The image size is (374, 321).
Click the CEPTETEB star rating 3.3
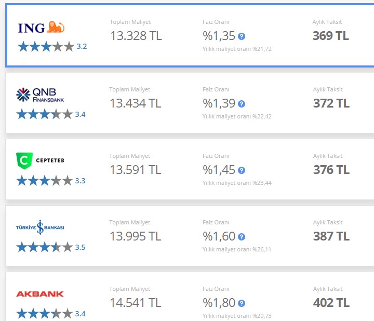(51, 181)
